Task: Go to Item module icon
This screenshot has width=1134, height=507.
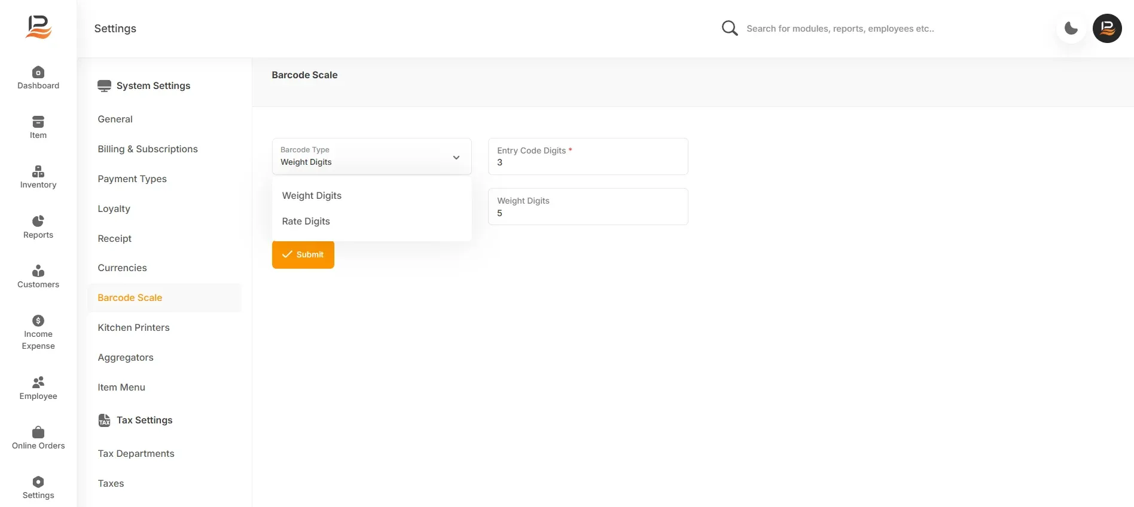Action: click(38, 122)
